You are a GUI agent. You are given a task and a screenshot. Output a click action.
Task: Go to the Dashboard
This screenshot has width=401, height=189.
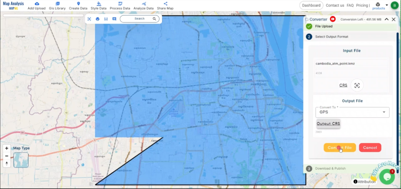coord(311,5)
